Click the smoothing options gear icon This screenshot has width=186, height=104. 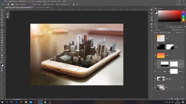74,4
